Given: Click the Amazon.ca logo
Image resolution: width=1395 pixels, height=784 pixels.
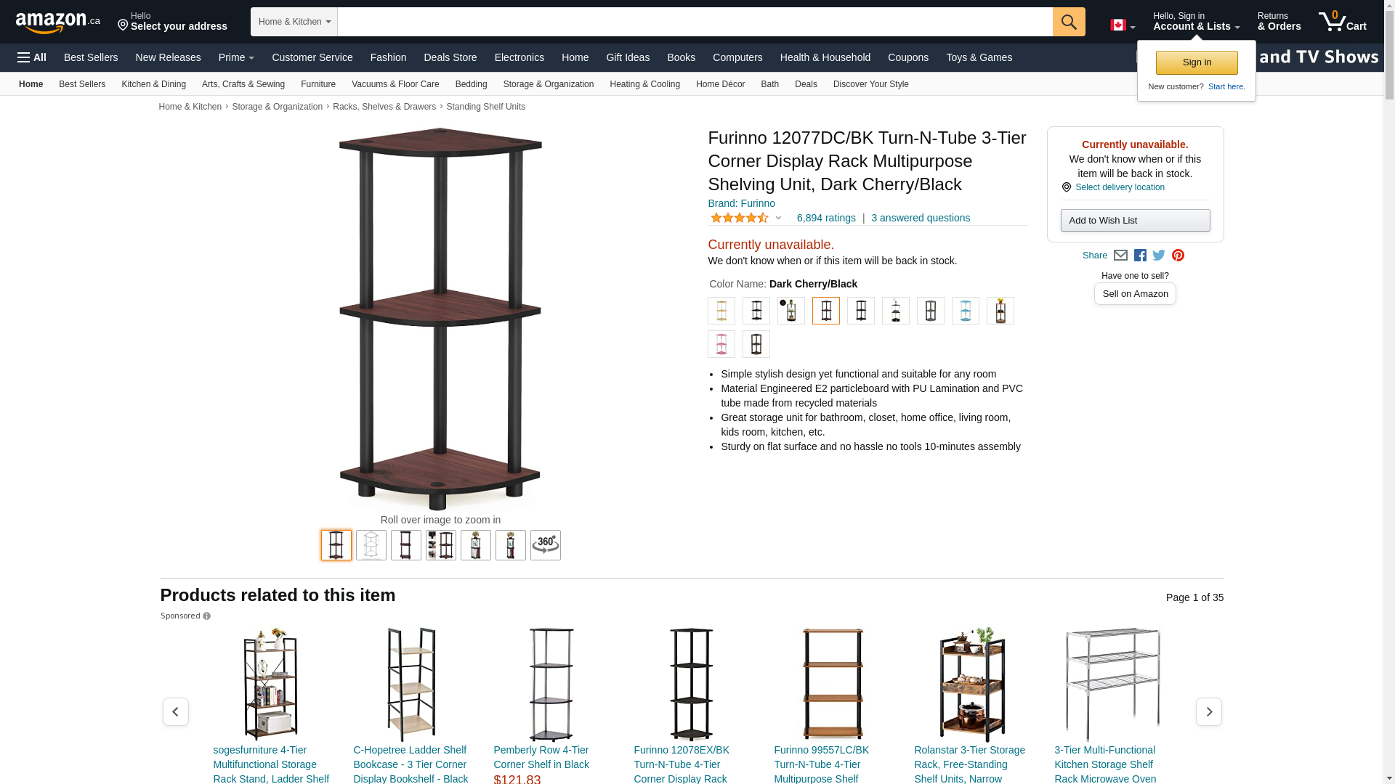Looking at the screenshot, I should pyautogui.click(x=57, y=23).
